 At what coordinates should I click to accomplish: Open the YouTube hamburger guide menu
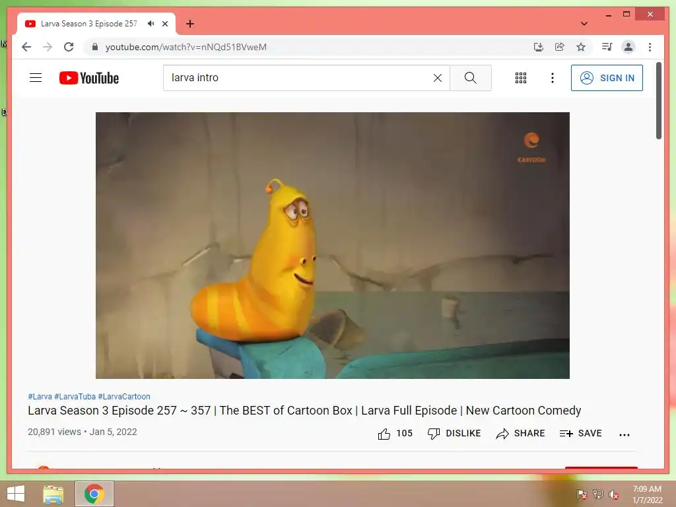pyautogui.click(x=36, y=78)
